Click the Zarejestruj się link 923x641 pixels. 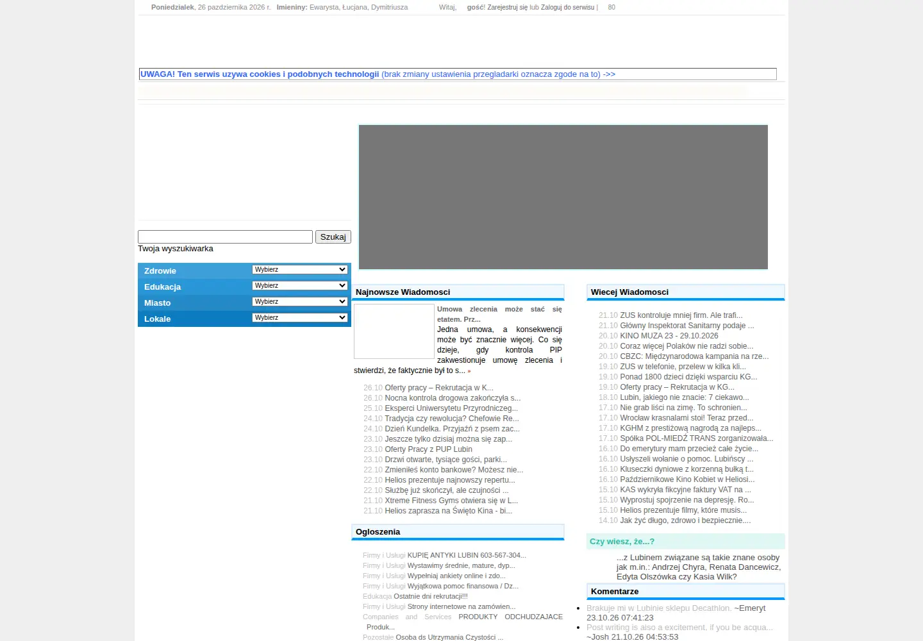coord(508,8)
